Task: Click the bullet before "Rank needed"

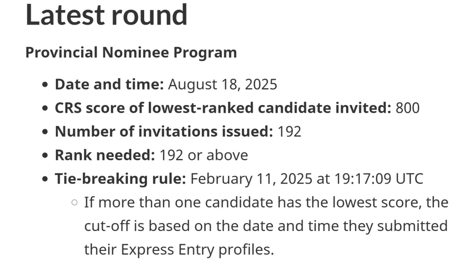Action: coord(45,155)
